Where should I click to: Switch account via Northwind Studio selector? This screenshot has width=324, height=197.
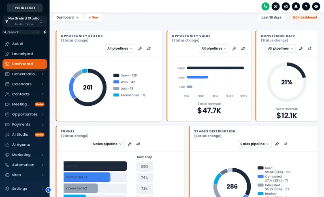pyautogui.click(x=25, y=21)
